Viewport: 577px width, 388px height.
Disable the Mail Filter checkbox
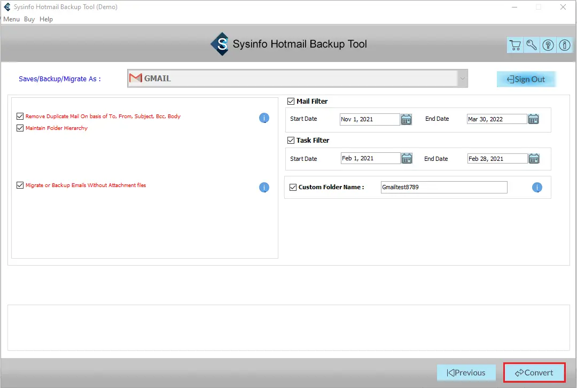[291, 101]
